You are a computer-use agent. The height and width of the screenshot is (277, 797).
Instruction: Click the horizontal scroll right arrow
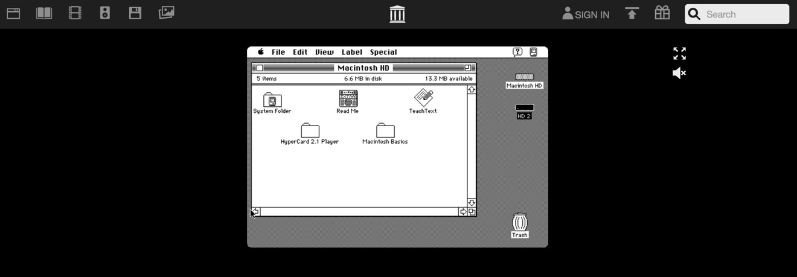[463, 212]
